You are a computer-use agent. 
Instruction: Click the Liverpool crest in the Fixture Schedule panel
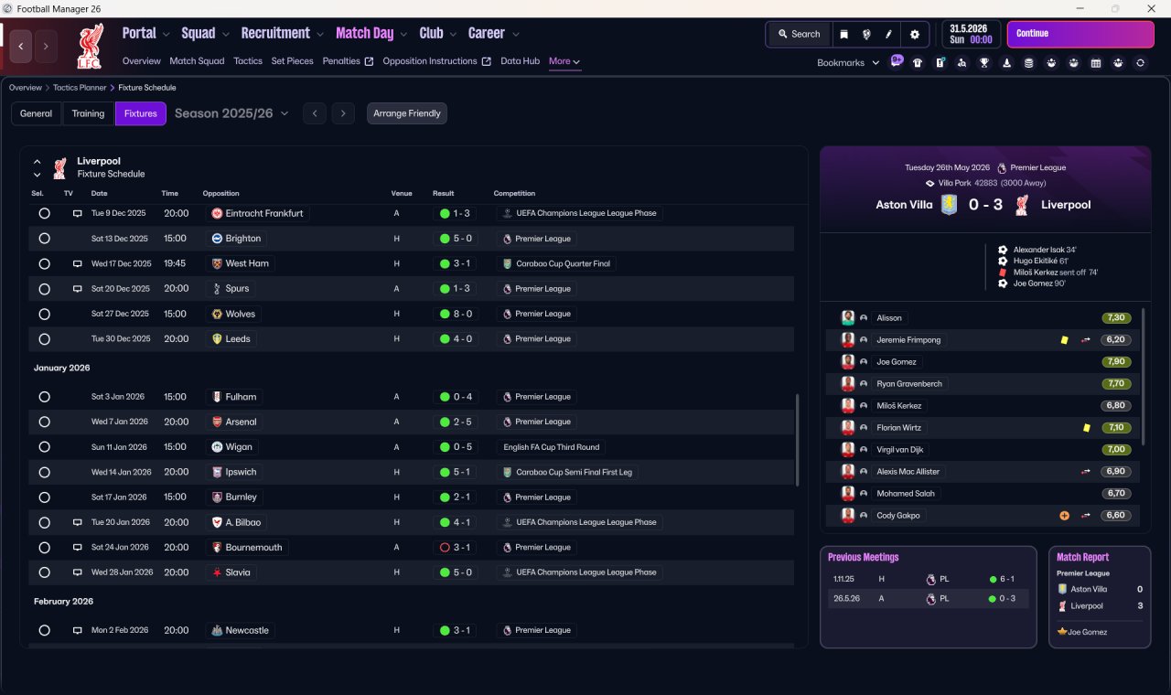[x=59, y=167]
